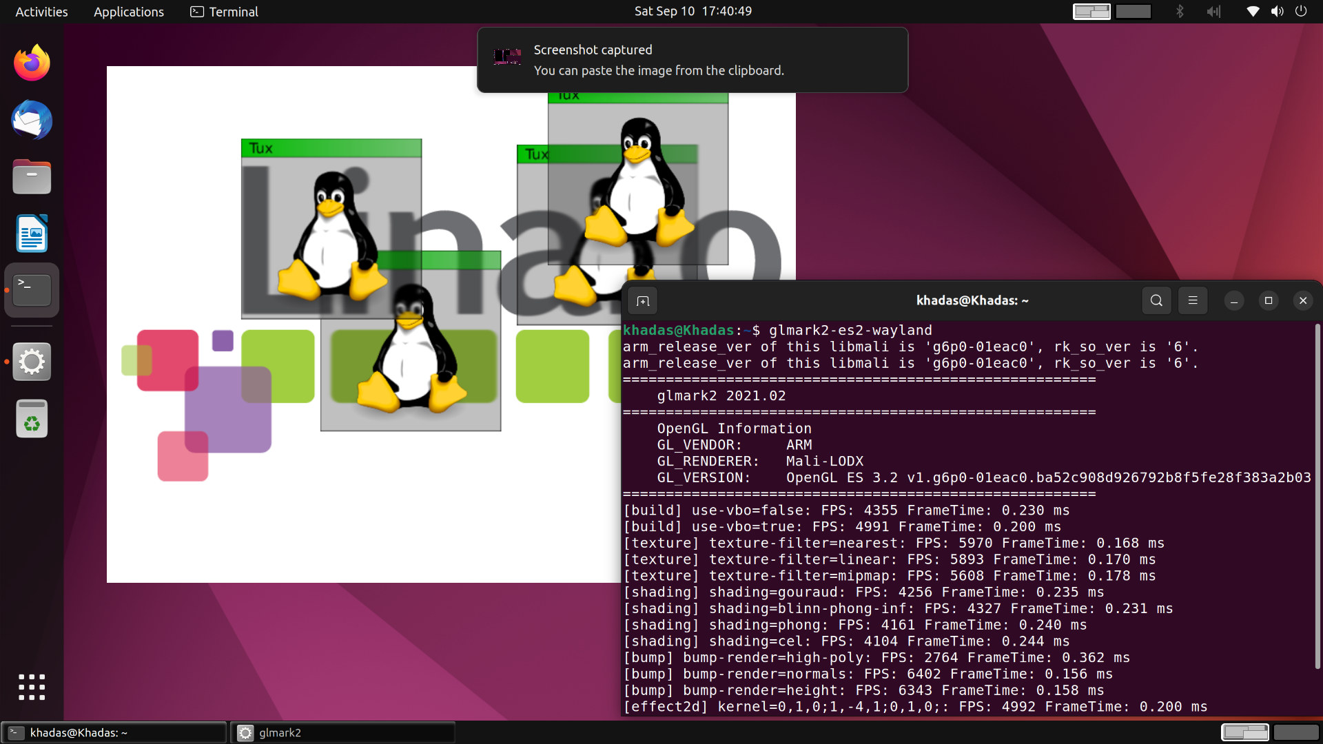1323x744 pixels.
Task: Launch LibreOffice Writer from the dock
Action: pyautogui.click(x=32, y=234)
